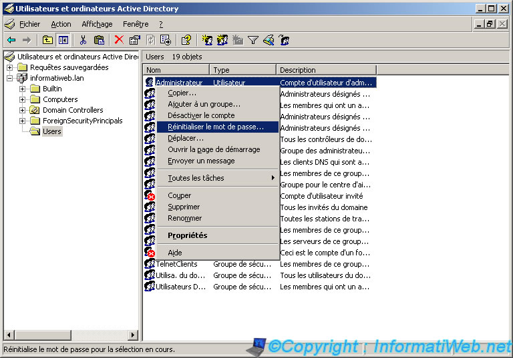The image size is (513, 358).
Task: Select Domain Controllers in tree
Action: pos(73,110)
